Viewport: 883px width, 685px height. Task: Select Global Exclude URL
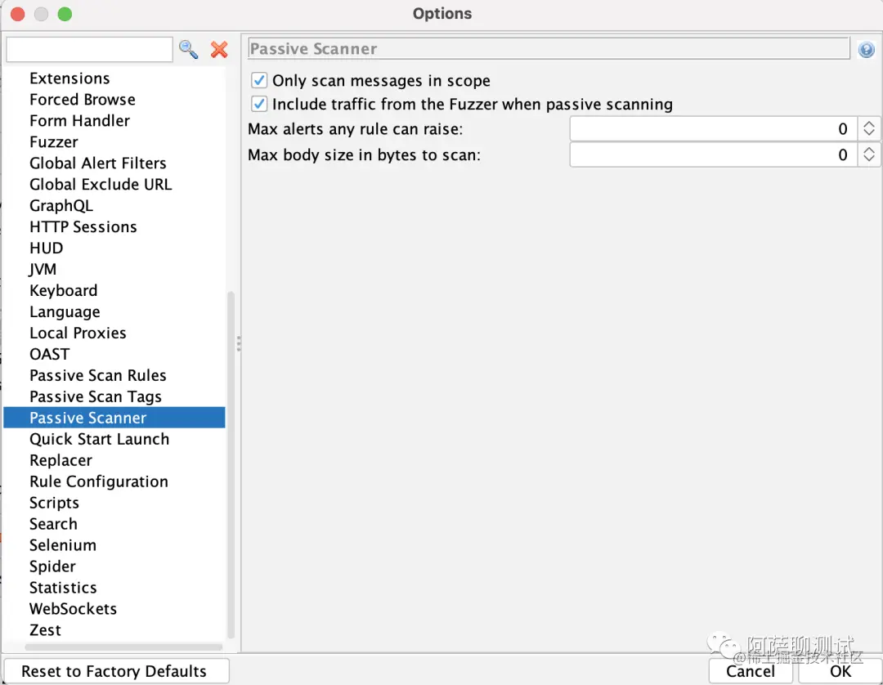tap(101, 185)
